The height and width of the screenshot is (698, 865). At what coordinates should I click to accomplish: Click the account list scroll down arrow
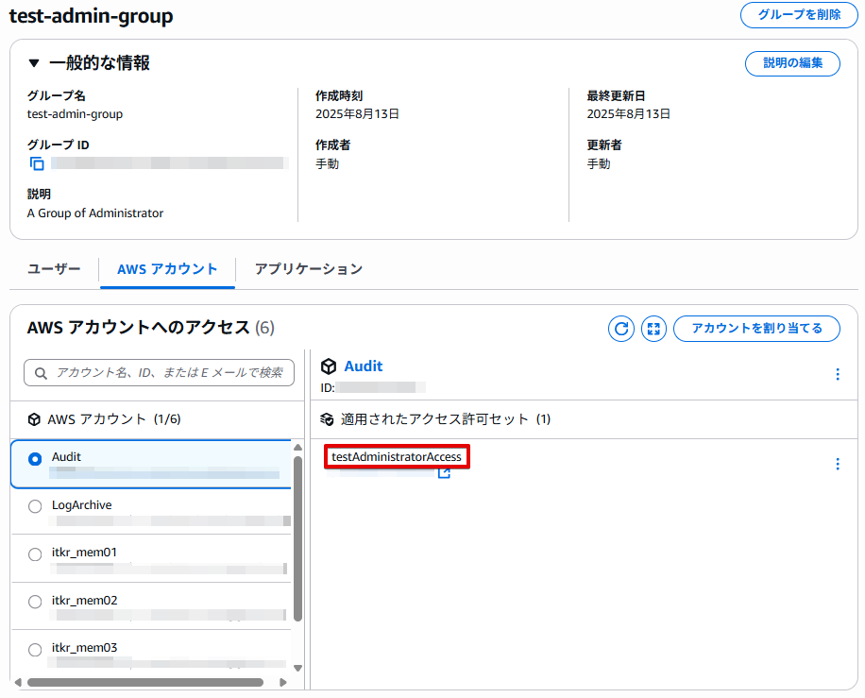(297, 668)
